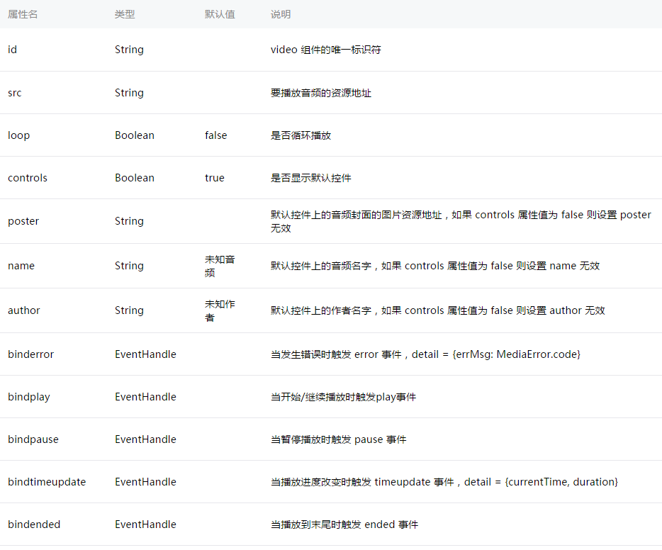Screen dimensions: 662x550
Task: Click the 说明 column header
Action: (x=281, y=14)
